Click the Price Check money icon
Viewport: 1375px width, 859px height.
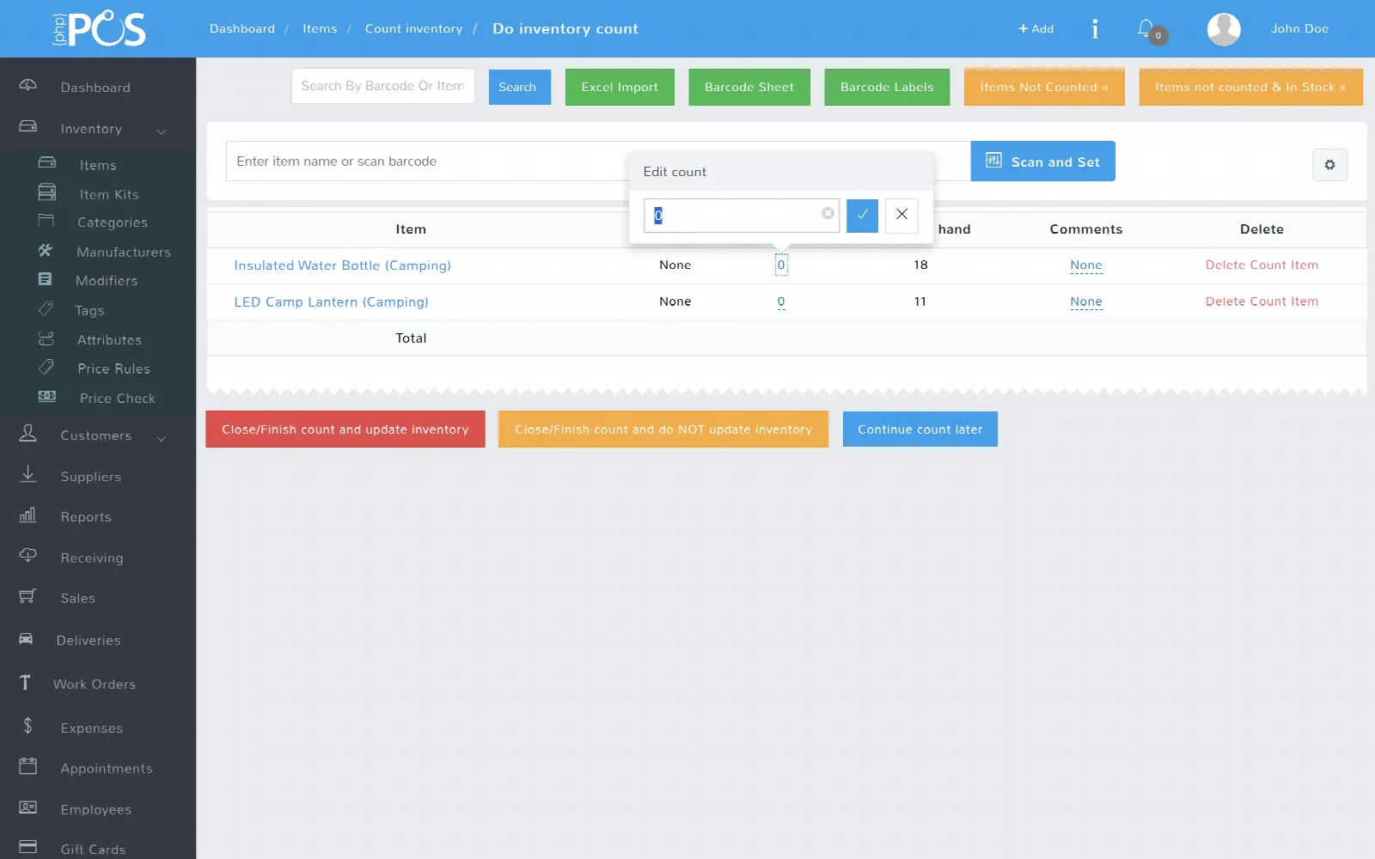tap(47, 396)
